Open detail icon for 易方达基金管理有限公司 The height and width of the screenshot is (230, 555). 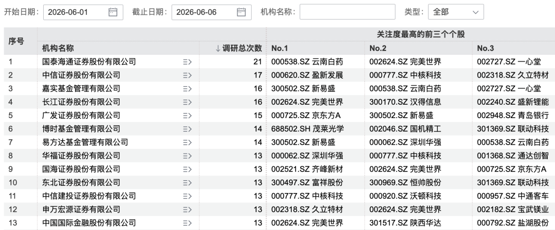pos(187,143)
